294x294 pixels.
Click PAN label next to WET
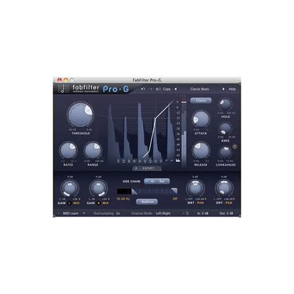pyautogui.click(x=200, y=203)
